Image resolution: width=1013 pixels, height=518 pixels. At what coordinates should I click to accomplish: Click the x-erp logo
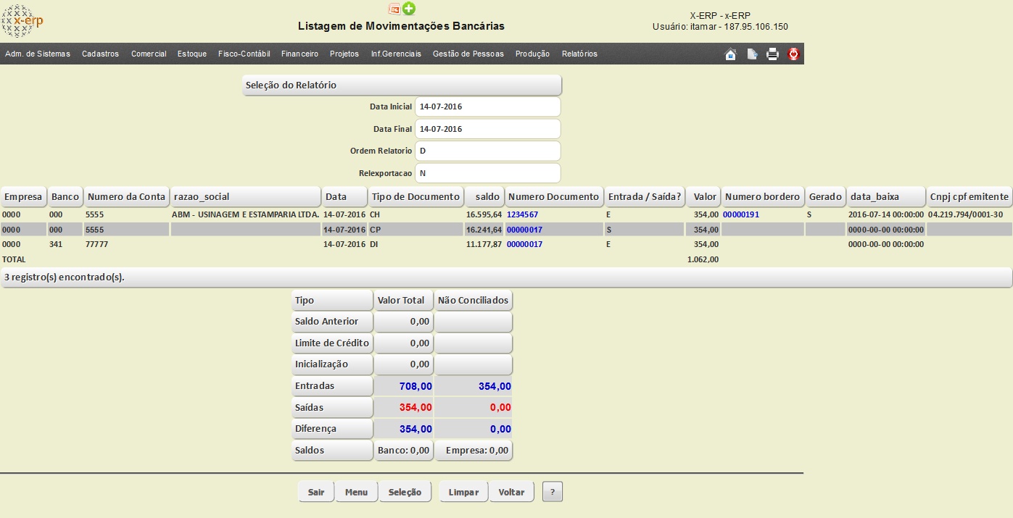click(22, 21)
